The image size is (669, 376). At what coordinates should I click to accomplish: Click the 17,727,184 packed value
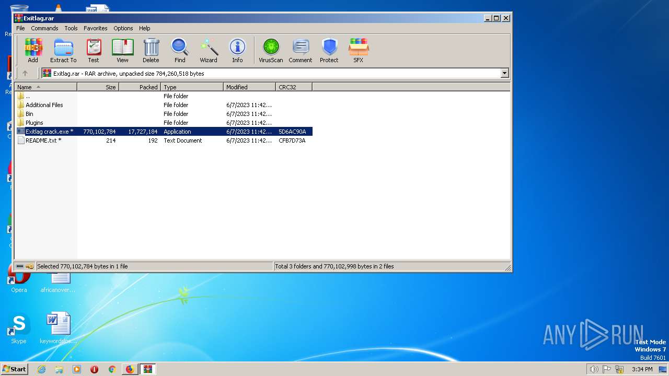tap(143, 132)
